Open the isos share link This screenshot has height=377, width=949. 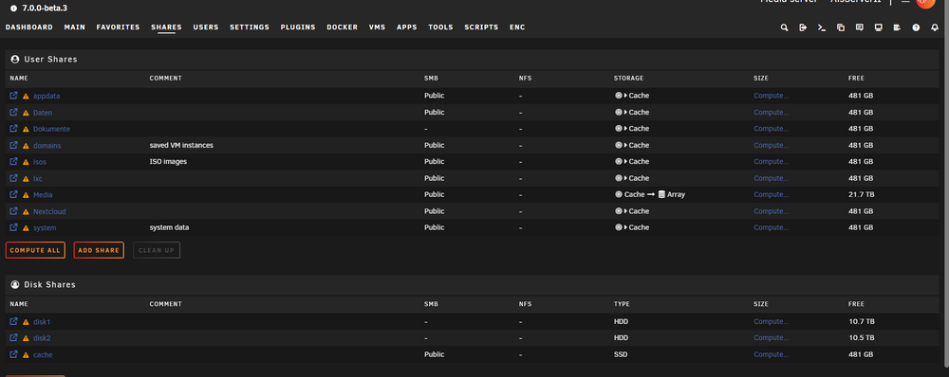[40, 162]
